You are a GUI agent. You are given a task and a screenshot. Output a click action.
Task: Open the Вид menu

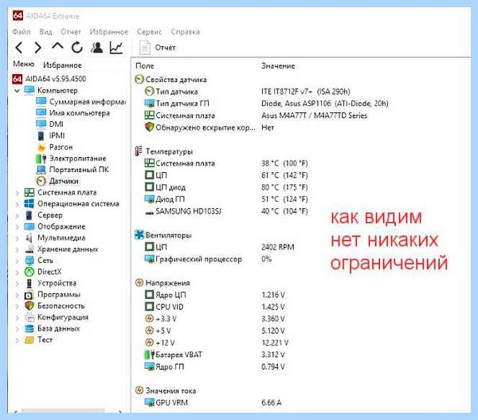coord(45,32)
